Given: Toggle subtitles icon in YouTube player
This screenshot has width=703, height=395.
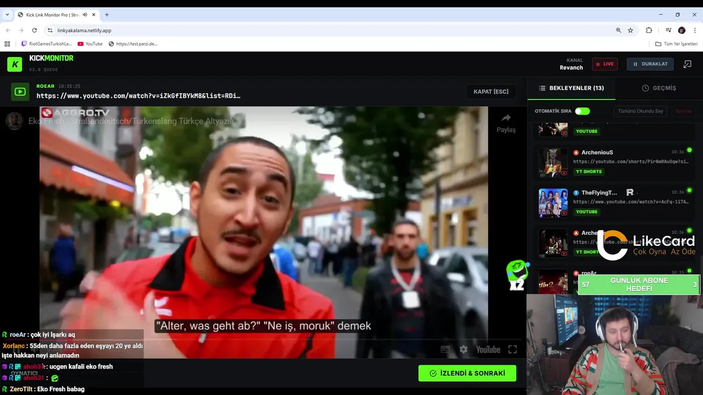Looking at the screenshot, I should [445, 349].
